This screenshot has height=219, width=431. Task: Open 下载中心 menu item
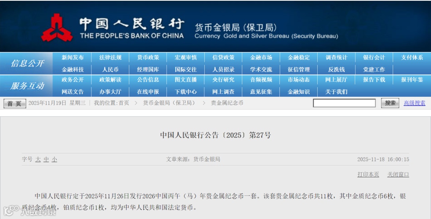click(x=186, y=92)
